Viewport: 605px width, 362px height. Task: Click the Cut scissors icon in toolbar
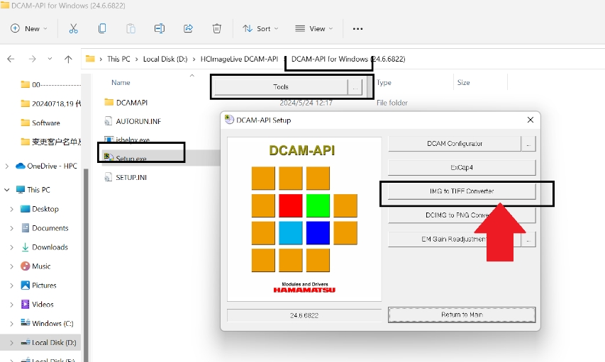[73, 28]
